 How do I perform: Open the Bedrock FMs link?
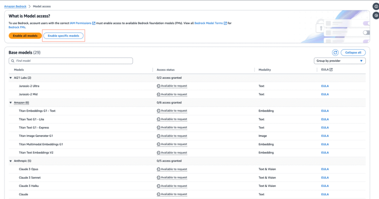(16, 27)
